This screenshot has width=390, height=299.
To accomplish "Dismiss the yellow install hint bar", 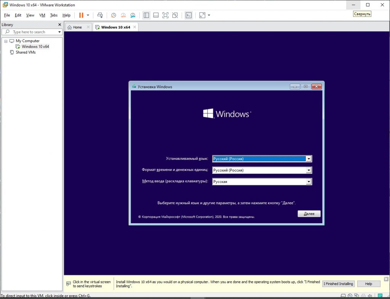I will [386, 279].
